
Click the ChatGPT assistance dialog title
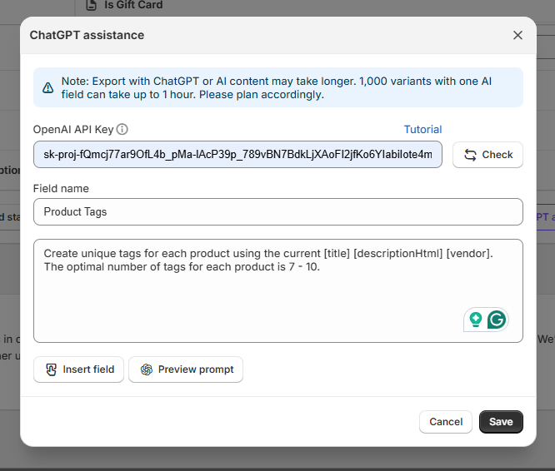[x=87, y=35]
